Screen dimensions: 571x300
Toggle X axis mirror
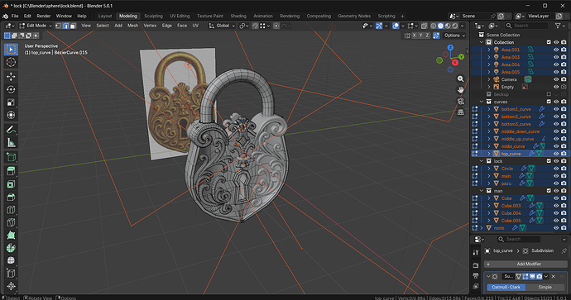tap(414, 36)
